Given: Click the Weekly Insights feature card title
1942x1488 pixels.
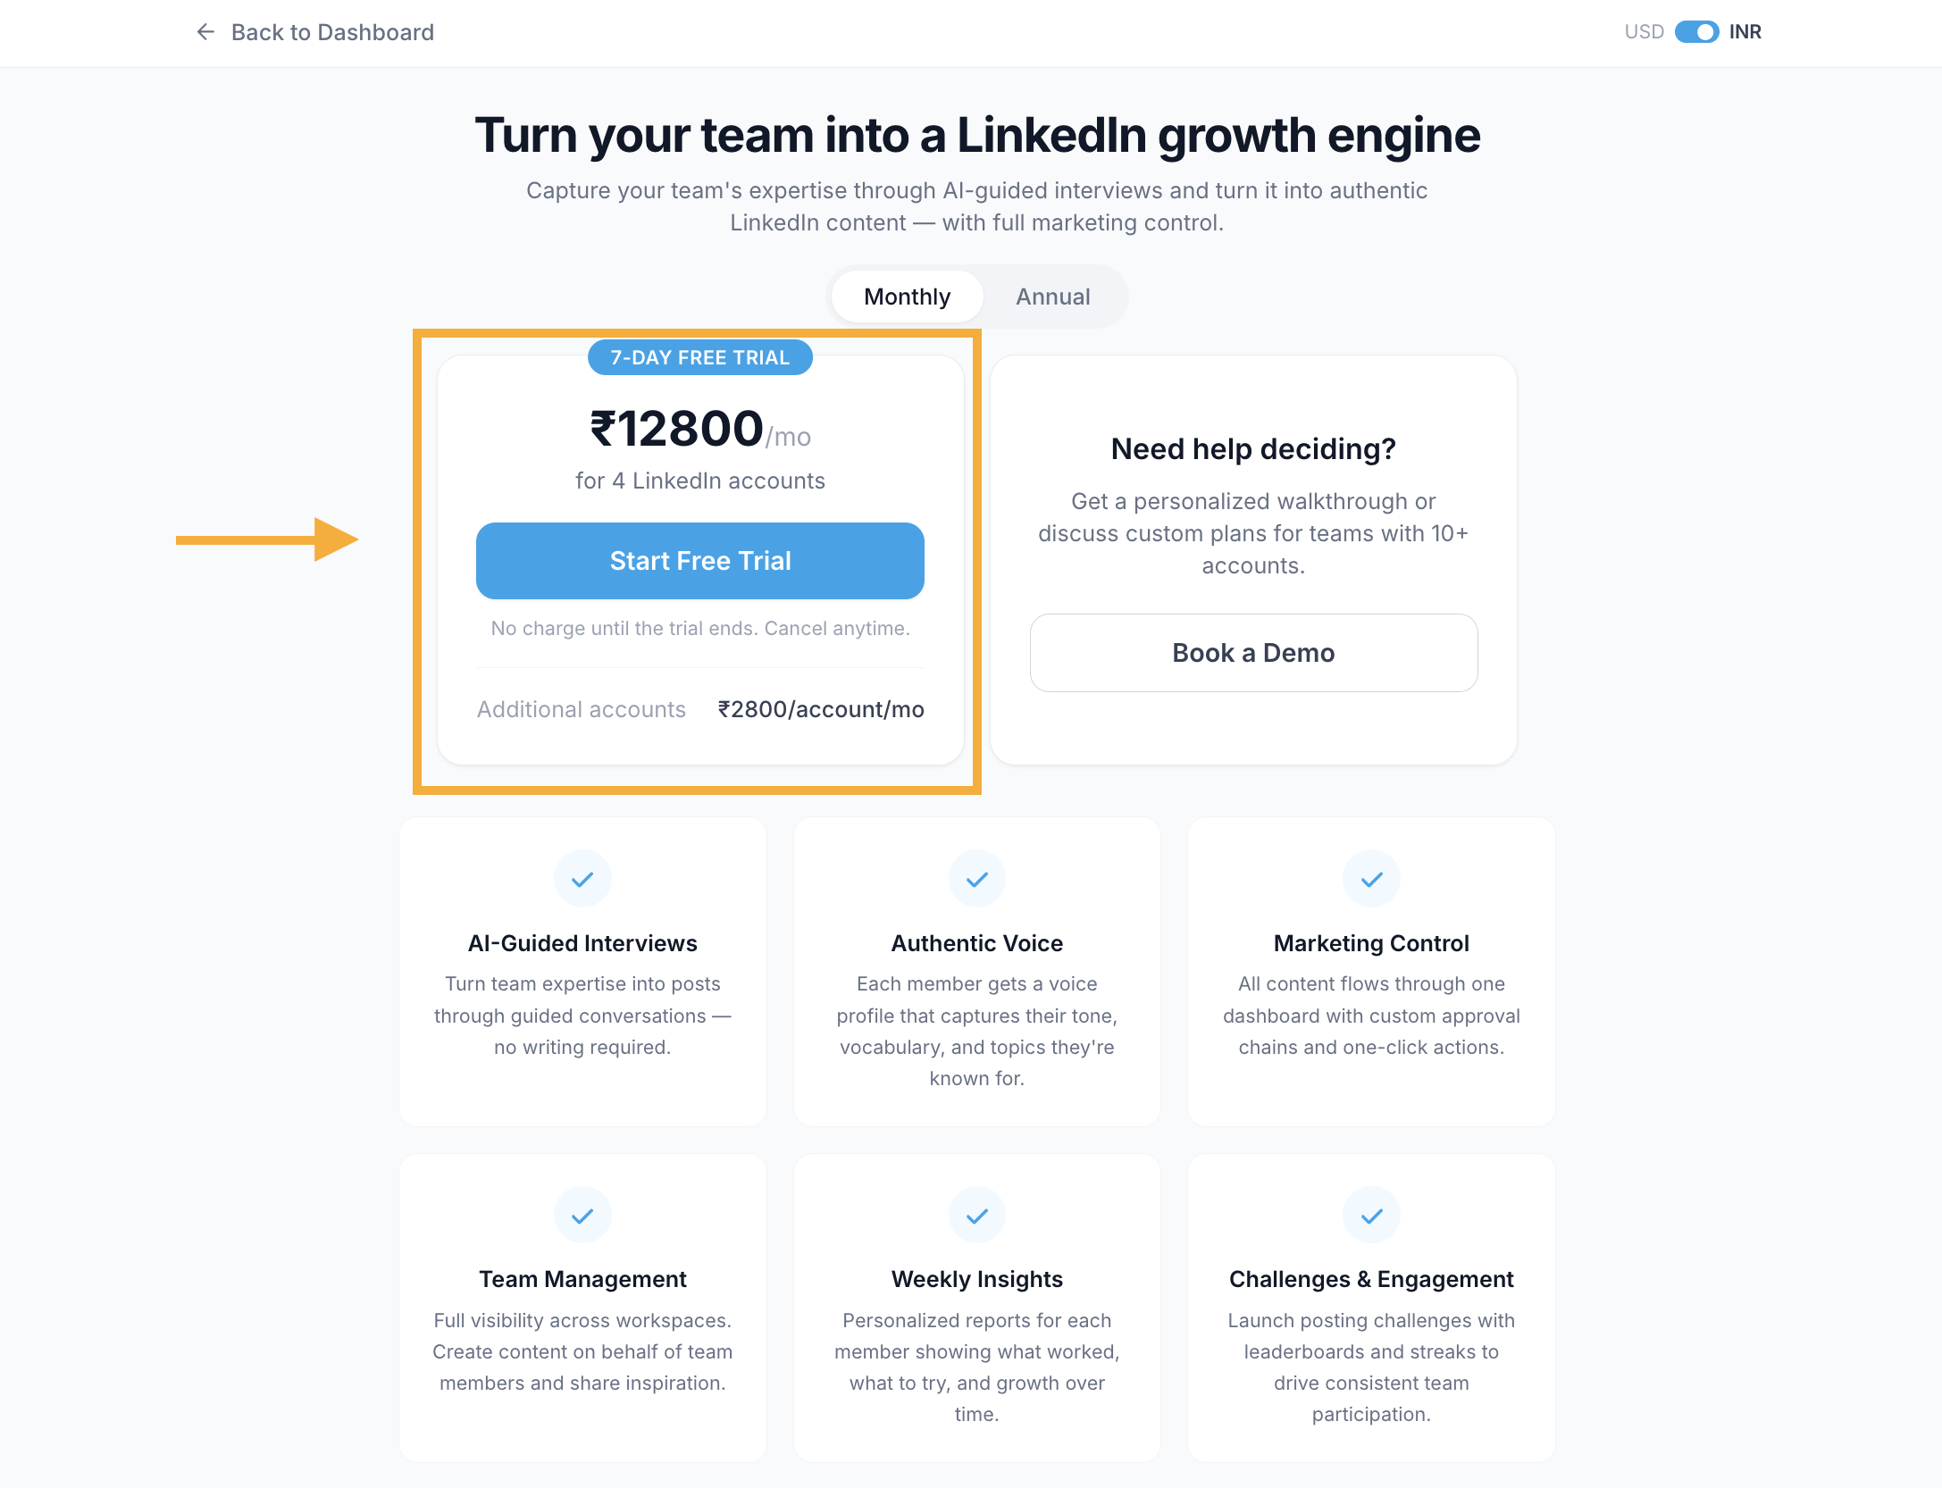Looking at the screenshot, I should click(x=977, y=1279).
